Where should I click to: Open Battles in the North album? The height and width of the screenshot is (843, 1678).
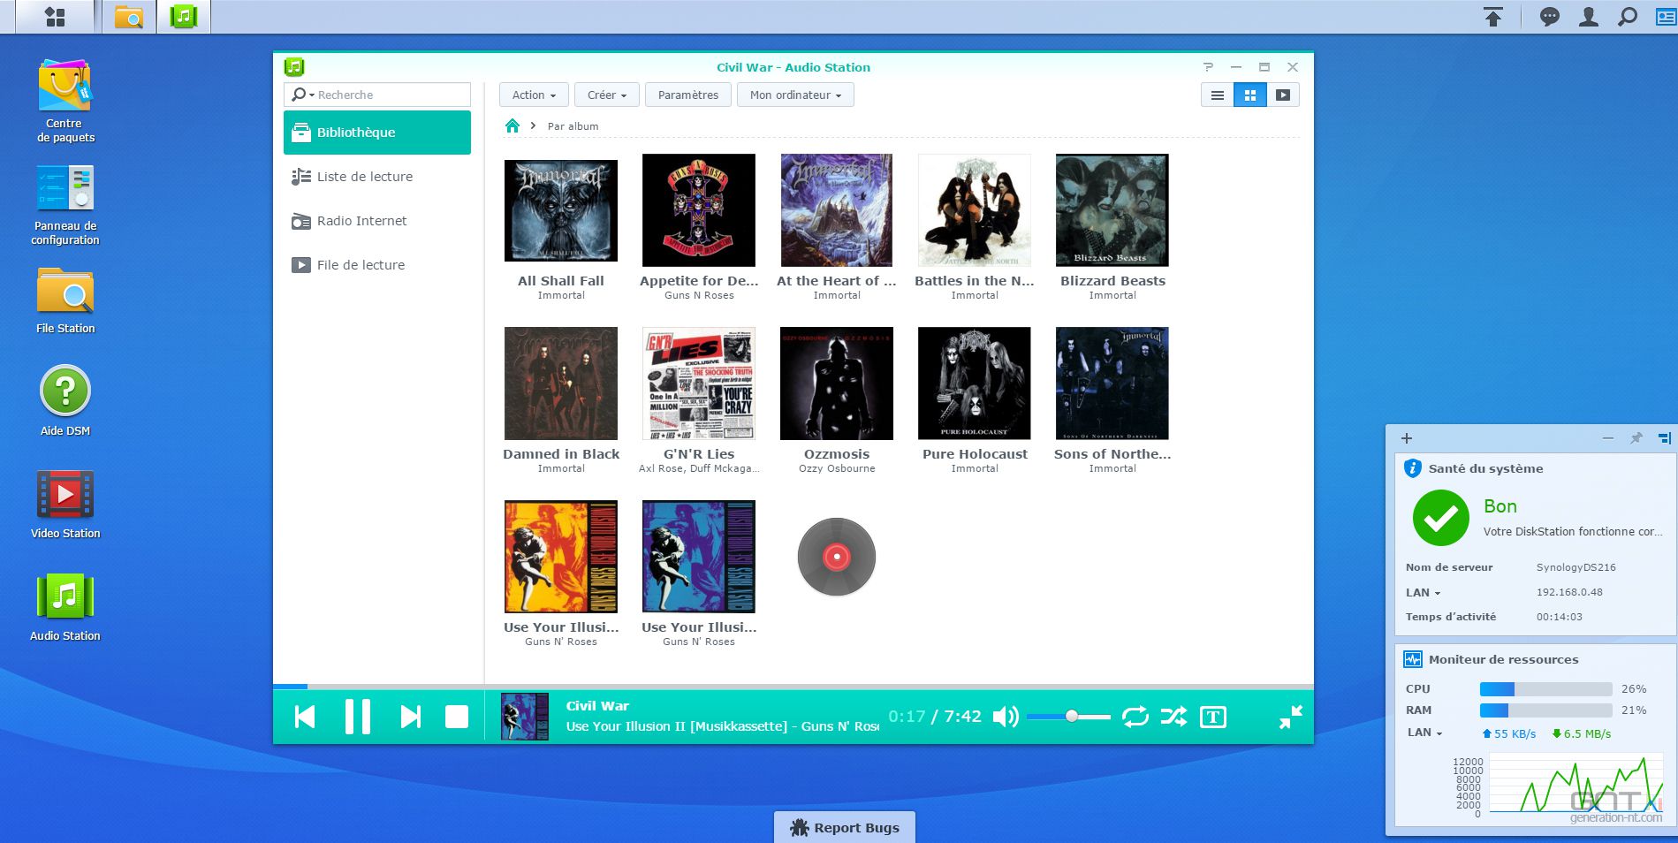[975, 210]
